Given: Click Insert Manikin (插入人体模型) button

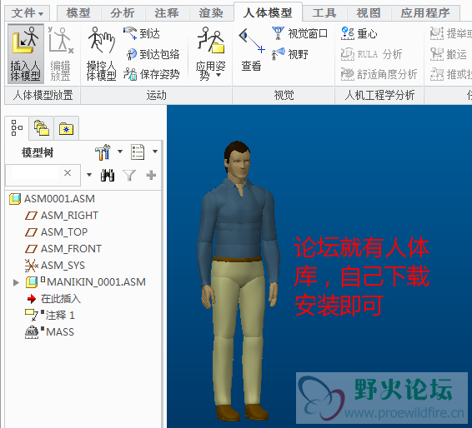Looking at the screenshot, I should pos(26,54).
